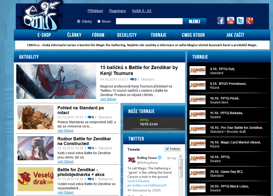Click Rolling Stone verified badge
This screenshot has height=196, width=273.
point(160,158)
